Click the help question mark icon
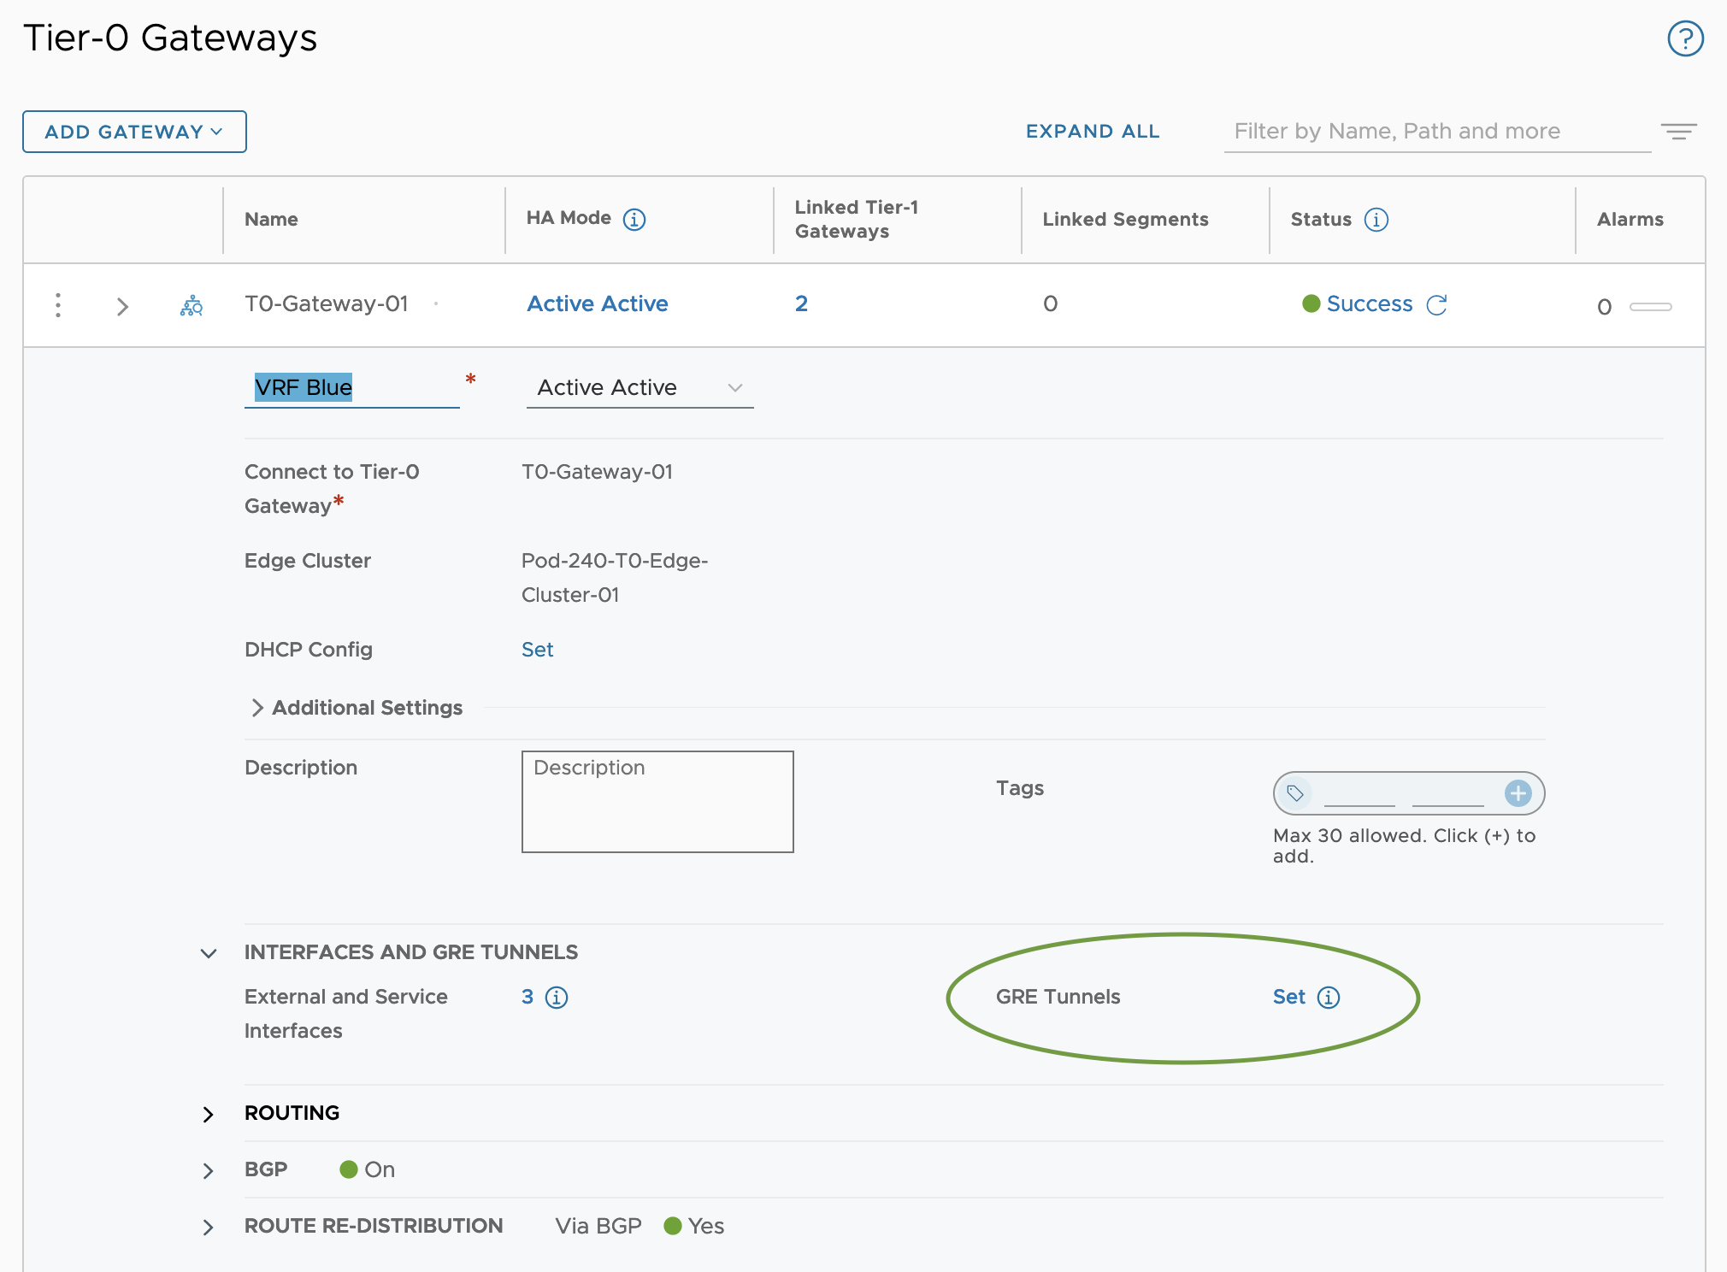The image size is (1727, 1272). pyautogui.click(x=1685, y=38)
